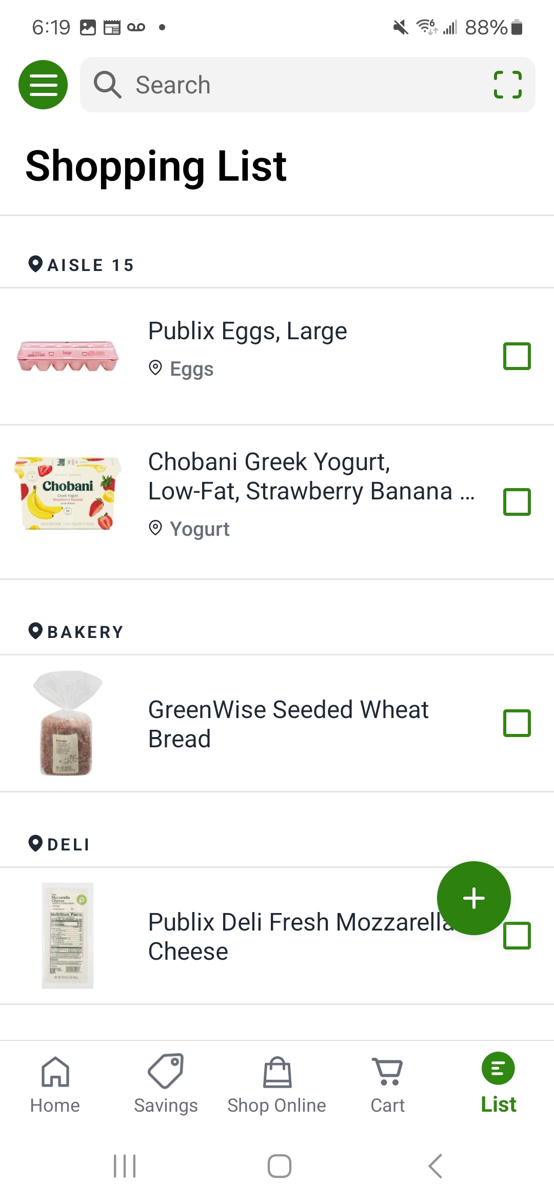
Task: View the GreenWise bread product thumbnail
Action: (67, 723)
